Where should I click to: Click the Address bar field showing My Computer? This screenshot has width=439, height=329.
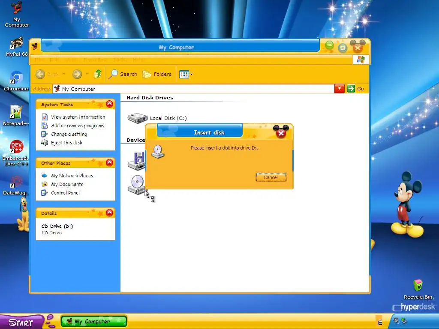(x=193, y=89)
